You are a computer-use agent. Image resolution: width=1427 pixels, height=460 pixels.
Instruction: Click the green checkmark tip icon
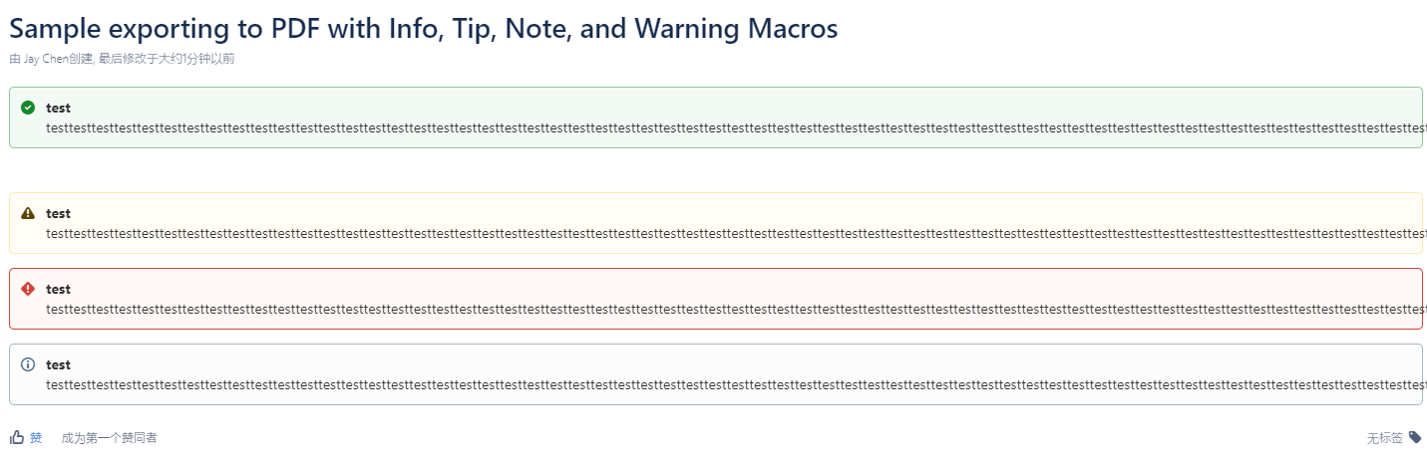pyautogui.click(x=28, y=108)
